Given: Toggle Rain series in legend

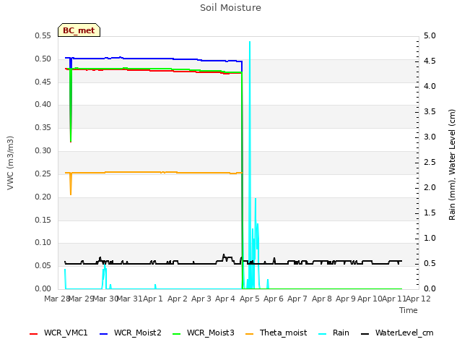Looking at the screenshot, I should [334, 333].
